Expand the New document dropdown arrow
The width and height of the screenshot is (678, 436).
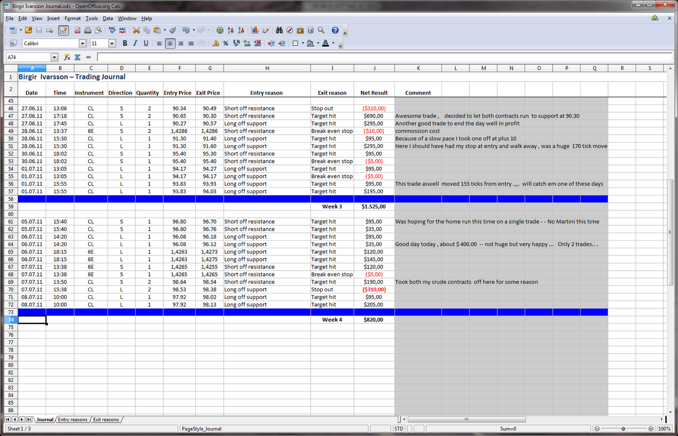[x=20, y=30]
